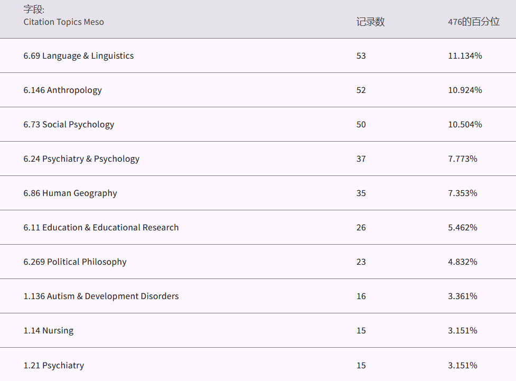Screen dimensions: 516x381
Task: Open the Social Psychology topic entry
Action: (69, 125)
